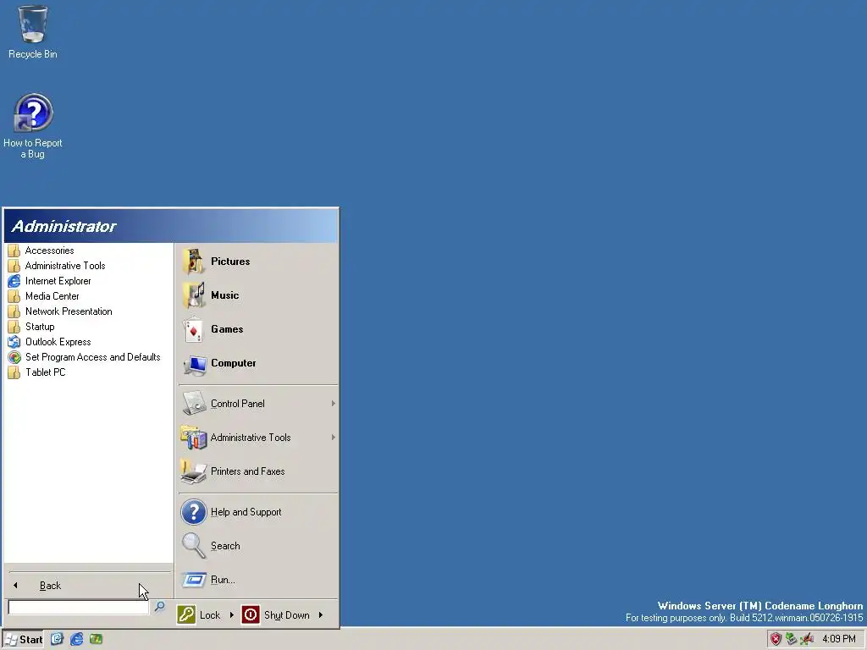The image size is (867, 650).
Task: Click the red security shield tray icon
Action: (776, 640)
